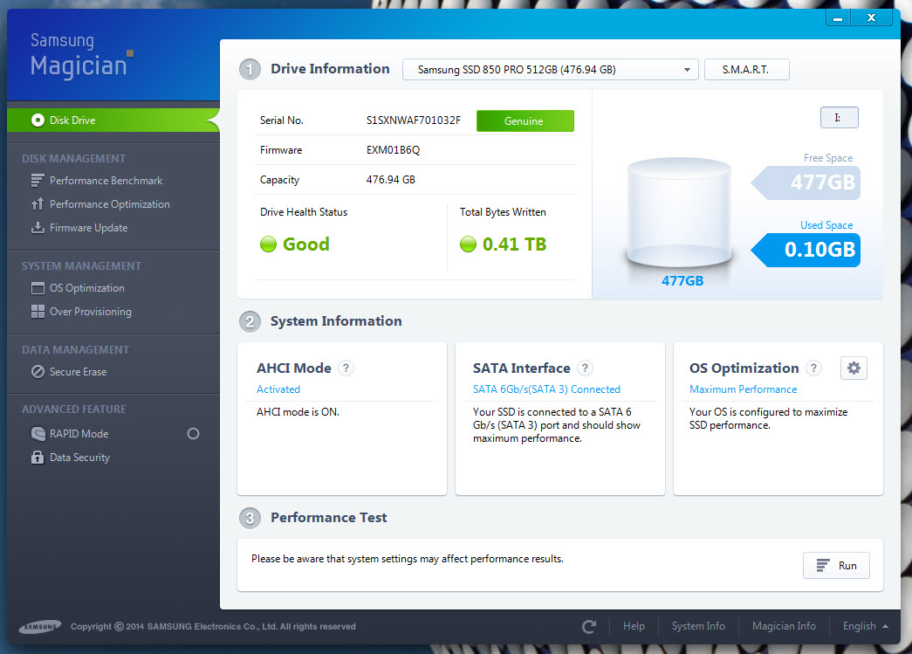The image size is (912, 654).
Task: Click SATA 6Gb/s(SATA 3) Connected text
Action: click(x=546, y=389)
